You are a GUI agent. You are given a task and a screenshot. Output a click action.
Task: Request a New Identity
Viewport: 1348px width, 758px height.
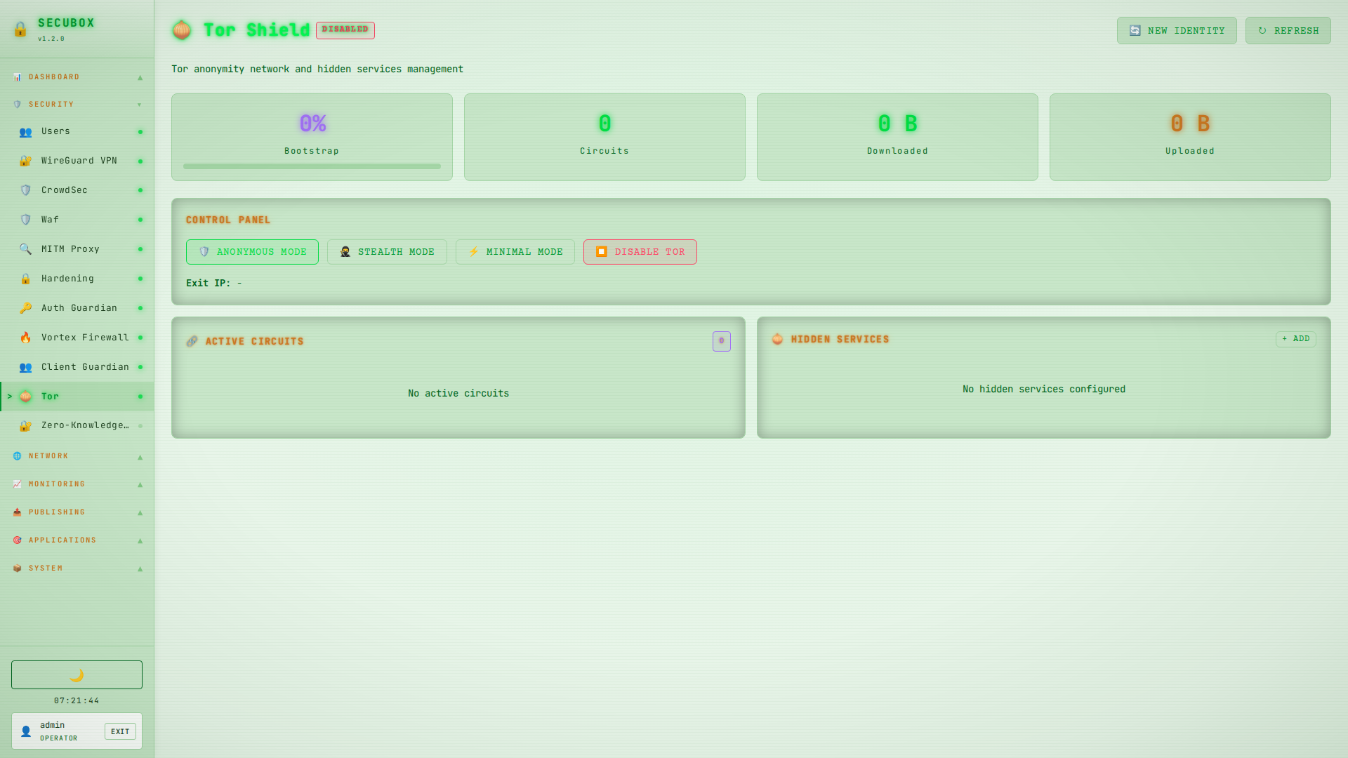[x=1177, y=30]
